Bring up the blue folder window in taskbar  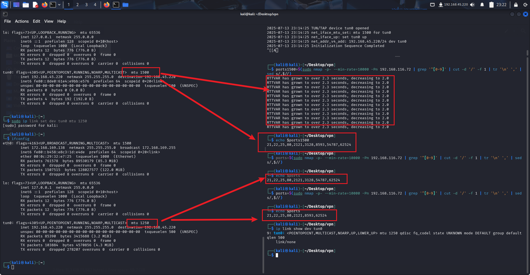125,5
